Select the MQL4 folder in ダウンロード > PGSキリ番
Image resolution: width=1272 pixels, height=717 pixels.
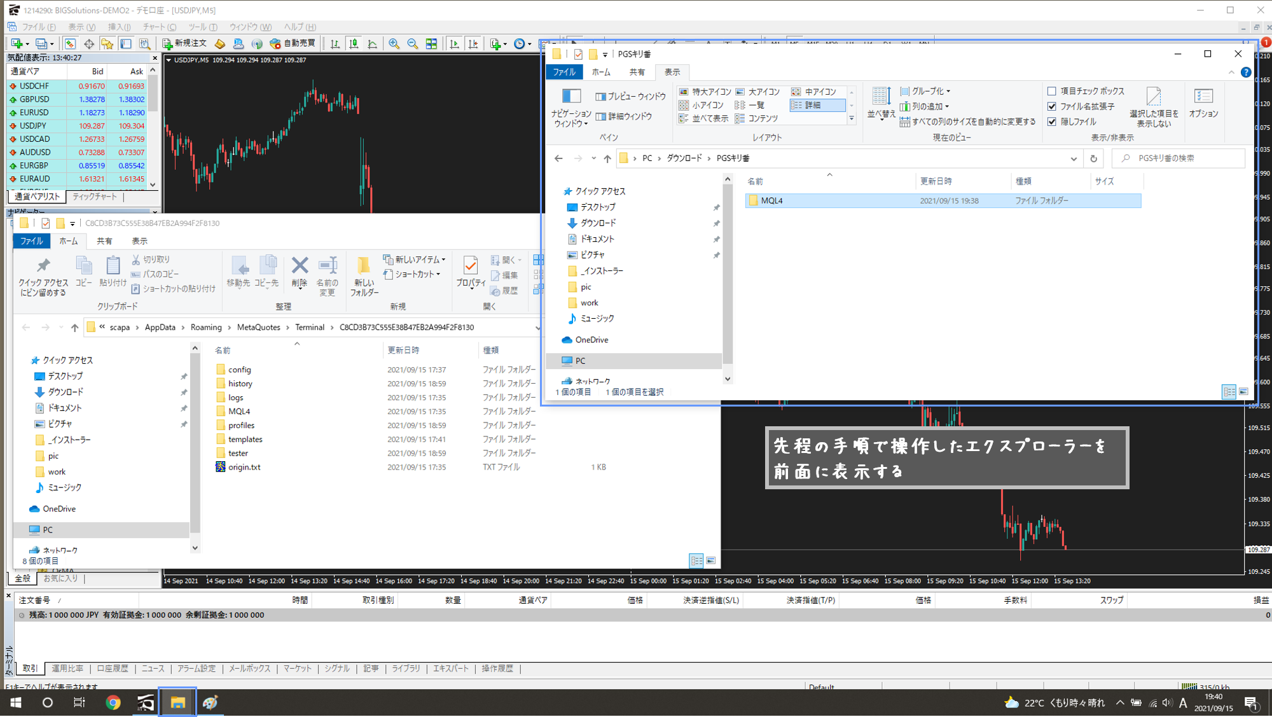pyautogui.click(x=771, y=200)
